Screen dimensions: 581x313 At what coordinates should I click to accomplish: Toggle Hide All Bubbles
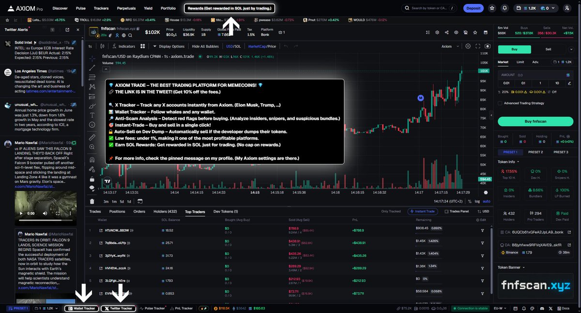click(x=205, y=47)
